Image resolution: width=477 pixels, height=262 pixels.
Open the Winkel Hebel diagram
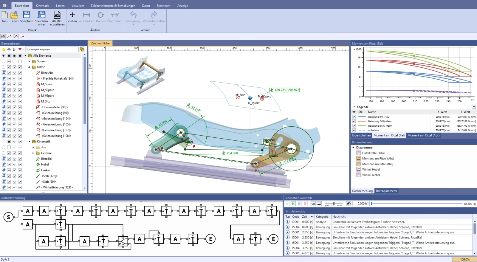click(x=371, y=170)
